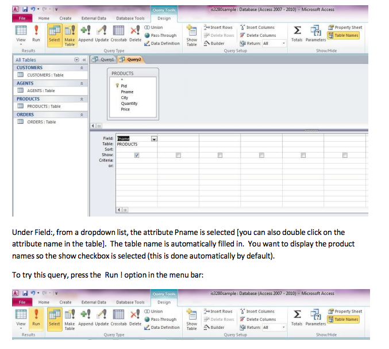Check Show checkbox in second grid column
The height and width of the screenshot is (349, 389).
[x=178, y=155]
